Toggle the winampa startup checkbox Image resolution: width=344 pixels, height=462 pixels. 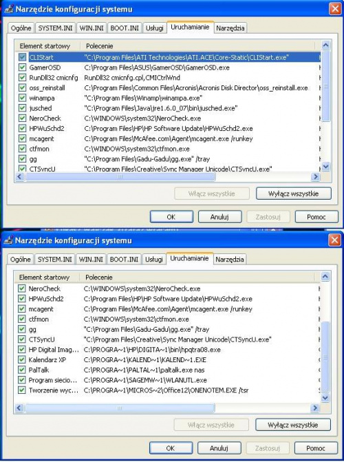tap(23, 98)
